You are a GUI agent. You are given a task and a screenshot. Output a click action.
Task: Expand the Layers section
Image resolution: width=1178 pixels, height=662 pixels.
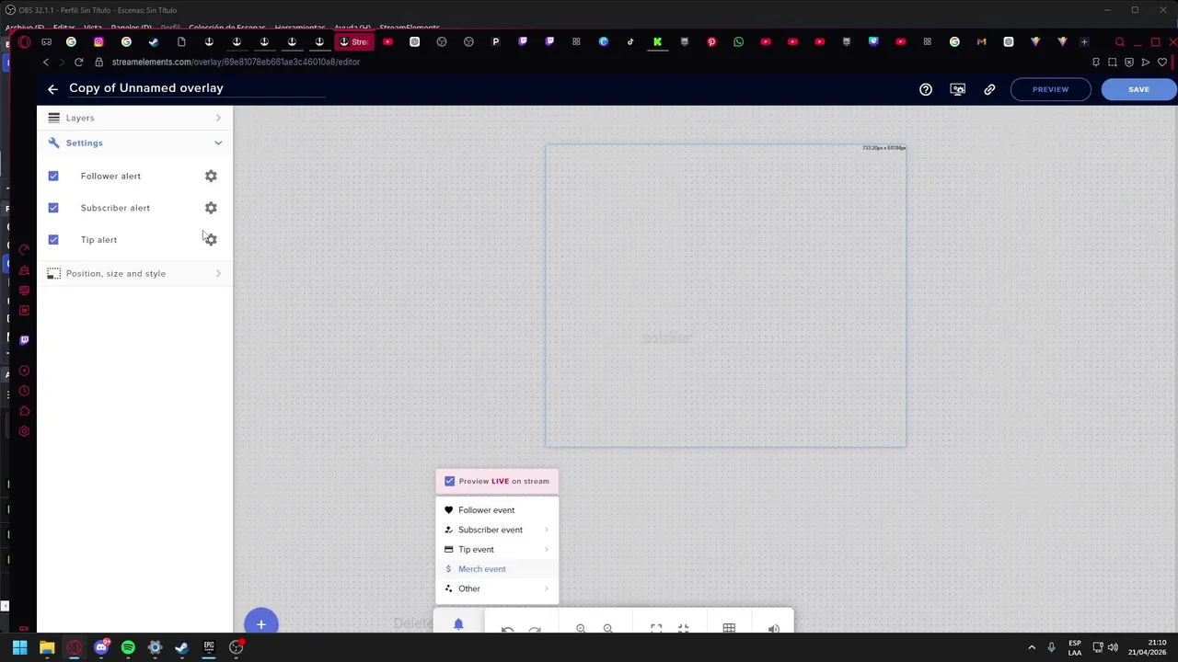[134, 118]
